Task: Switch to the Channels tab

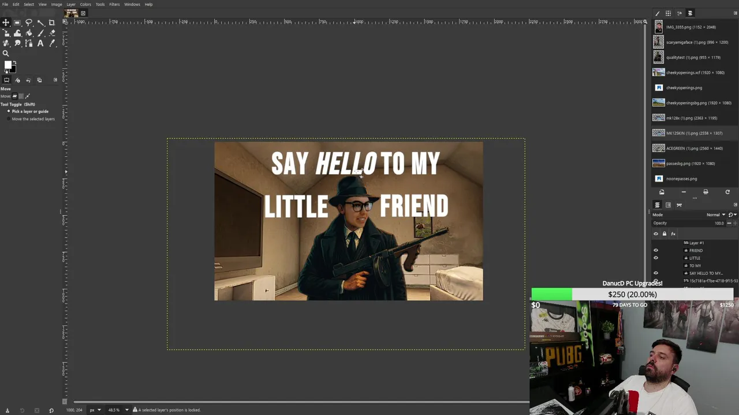Action: (669, 205)
